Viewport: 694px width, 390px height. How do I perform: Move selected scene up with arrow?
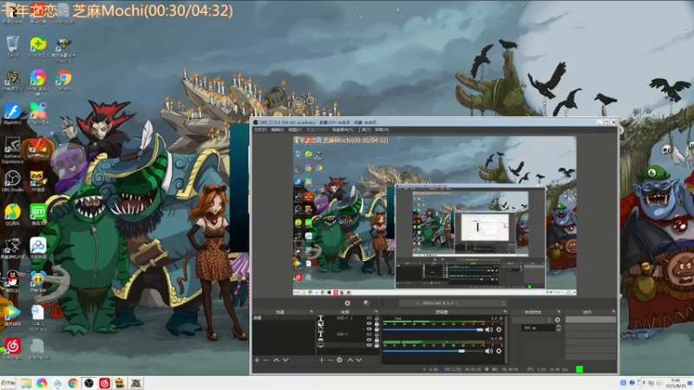click(x=276, y=360)
